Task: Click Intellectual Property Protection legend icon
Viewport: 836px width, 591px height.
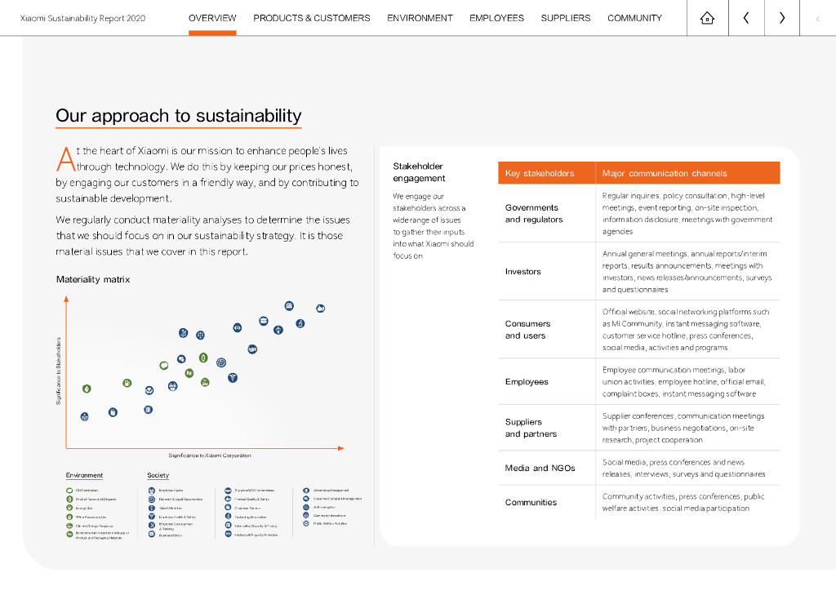Action: point(229,533)
